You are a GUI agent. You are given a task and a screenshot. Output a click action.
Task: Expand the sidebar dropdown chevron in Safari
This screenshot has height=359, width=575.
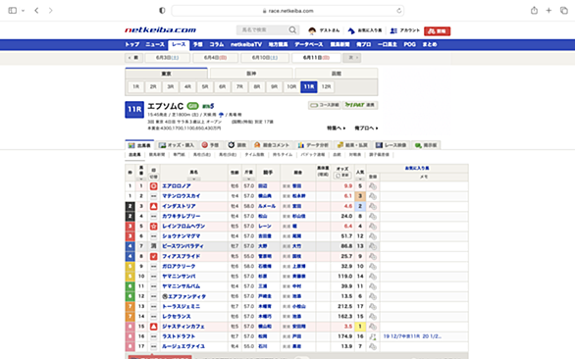tap(23, 11)
